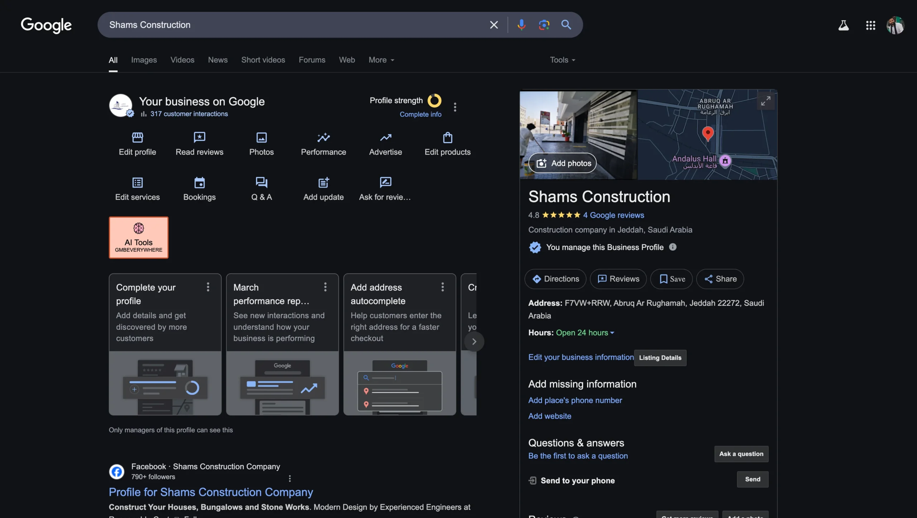Click the Add website link
Image resolution: width=917 pixels, height=518 pixels.
(x=549, y=416)
